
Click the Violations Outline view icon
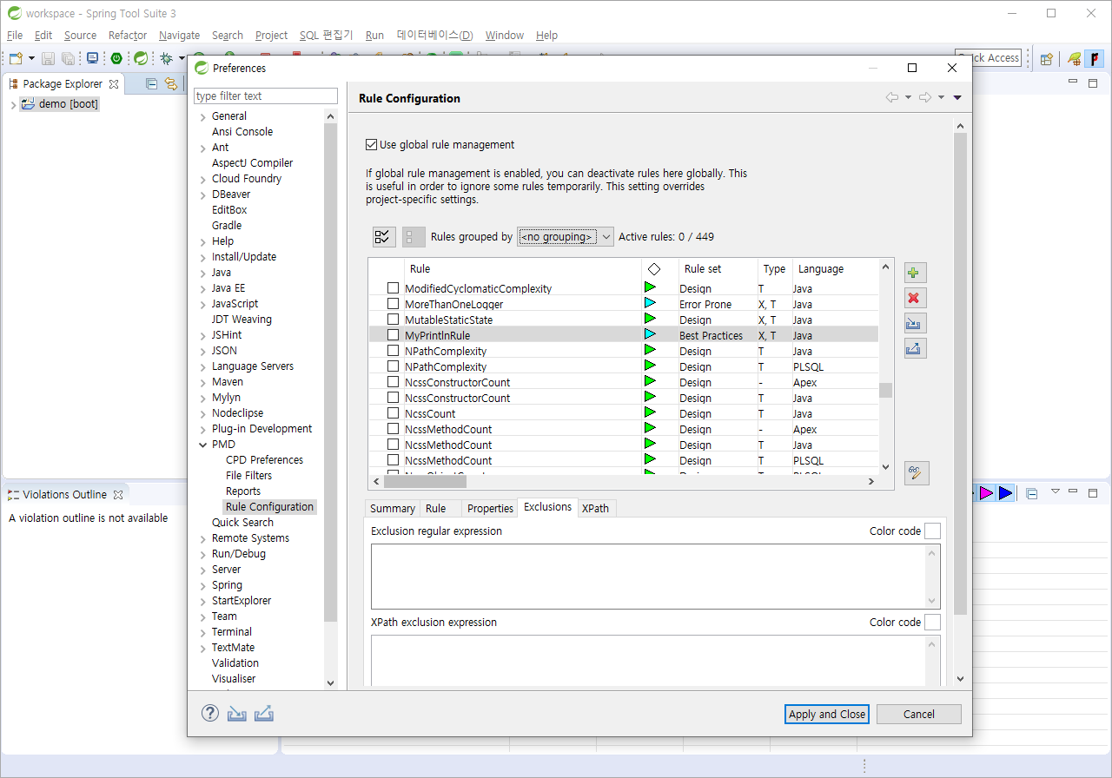click(14, 495)
